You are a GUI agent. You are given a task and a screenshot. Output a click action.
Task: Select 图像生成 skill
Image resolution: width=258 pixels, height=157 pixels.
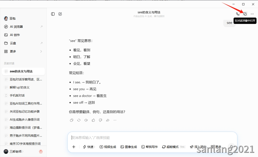(129, 147)
